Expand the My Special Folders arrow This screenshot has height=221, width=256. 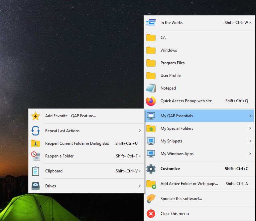click(250, 128)
